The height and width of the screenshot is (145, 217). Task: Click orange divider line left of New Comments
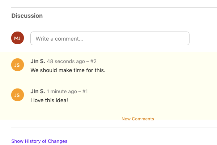(59, 119)
